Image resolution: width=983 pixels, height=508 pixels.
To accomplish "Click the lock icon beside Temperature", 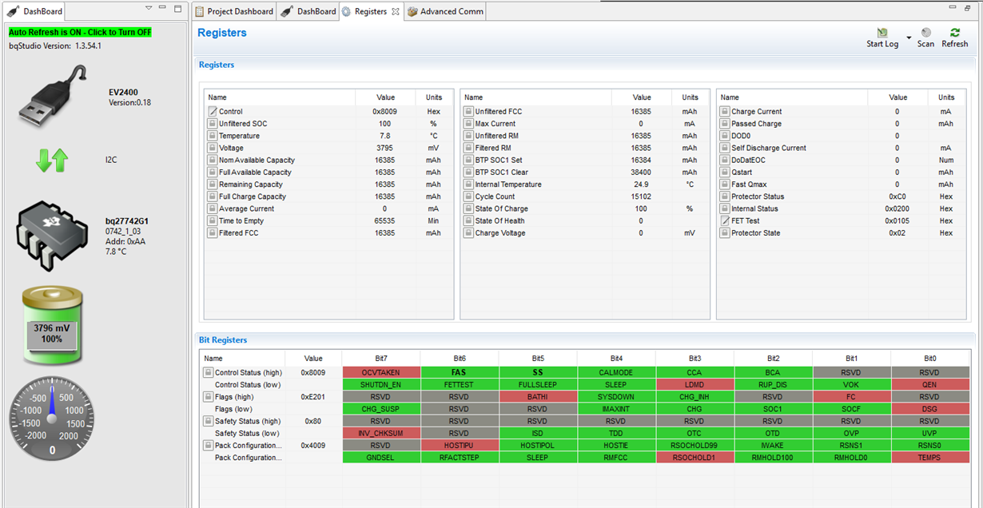I will coord(213,136).
